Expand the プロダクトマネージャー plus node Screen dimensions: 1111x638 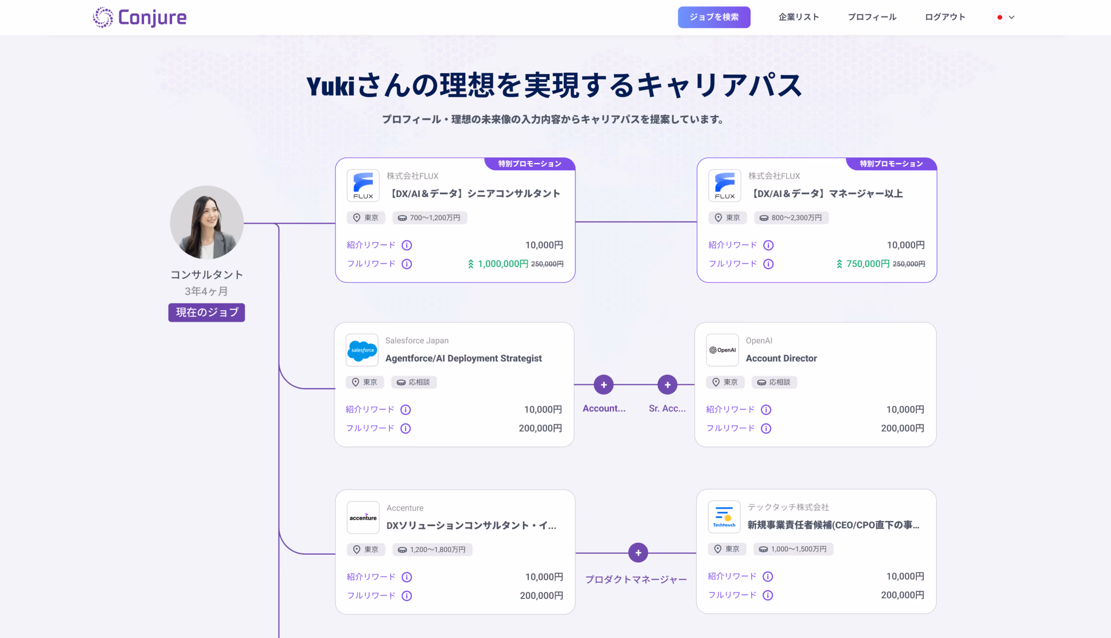pos(638,553)
